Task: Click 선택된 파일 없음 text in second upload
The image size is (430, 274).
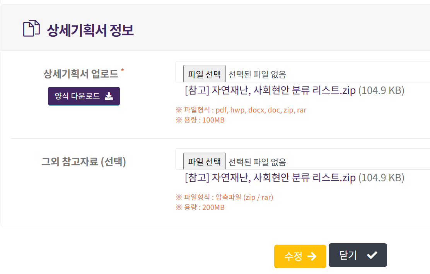Action: pos(257,162)
